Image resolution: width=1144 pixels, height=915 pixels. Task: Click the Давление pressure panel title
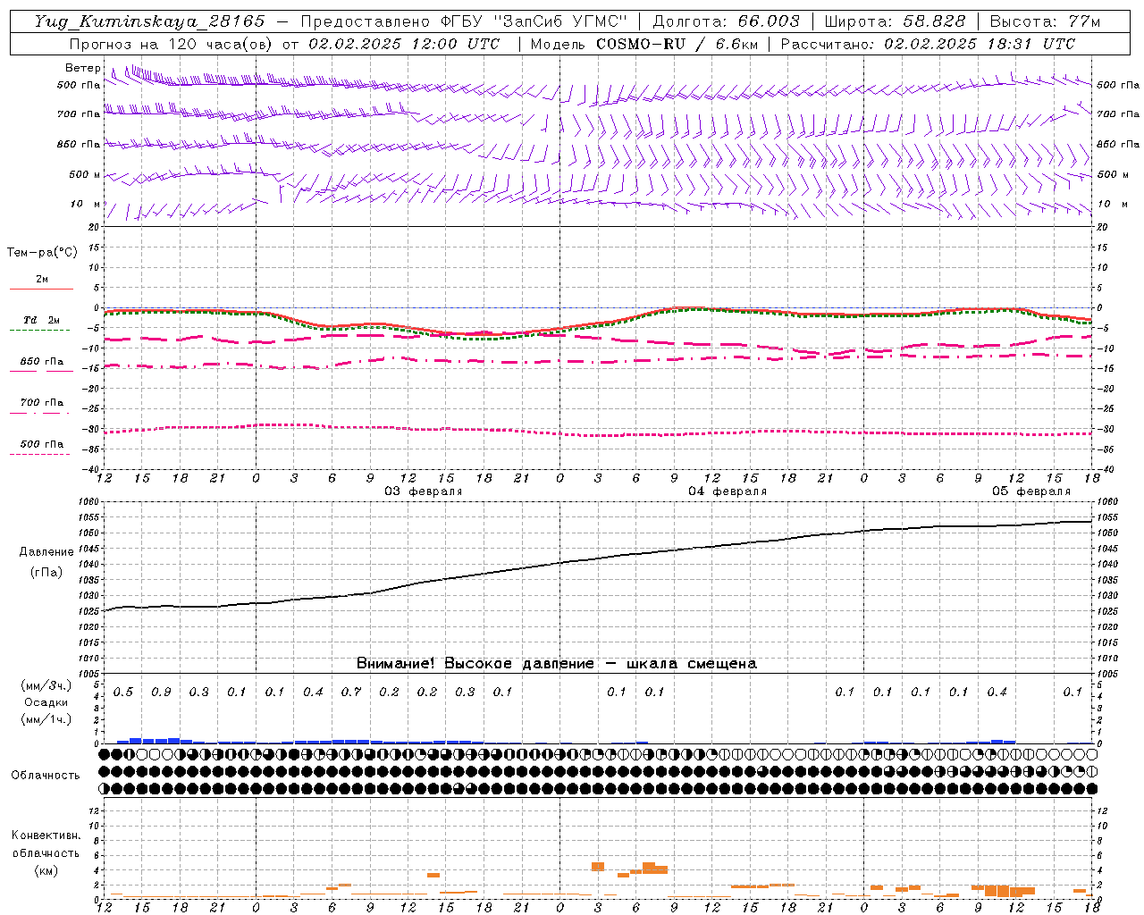coord(46,552)
